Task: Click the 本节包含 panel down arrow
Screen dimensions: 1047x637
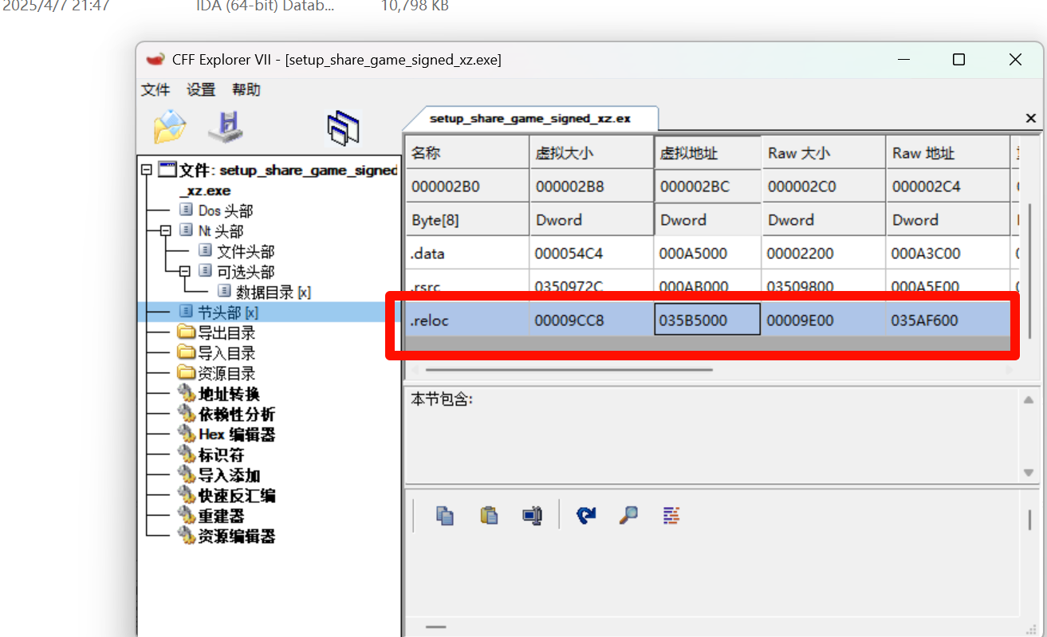Action: pos(1029,473)
